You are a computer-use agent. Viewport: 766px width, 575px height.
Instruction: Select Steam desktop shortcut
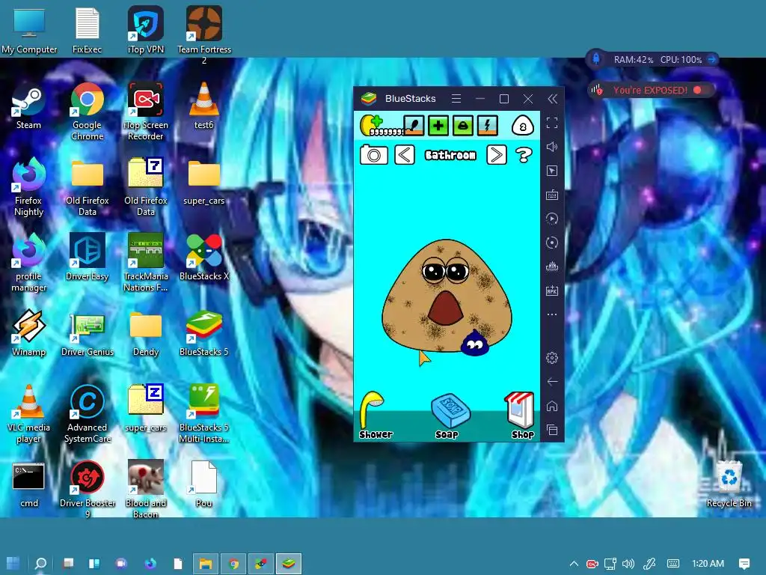click(28, 108)
